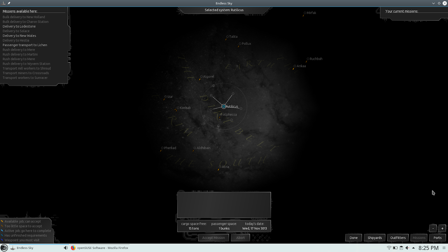Select the Rush delivery to Martini mission
This screenshot has width=448, height=252.
[20, 54]
